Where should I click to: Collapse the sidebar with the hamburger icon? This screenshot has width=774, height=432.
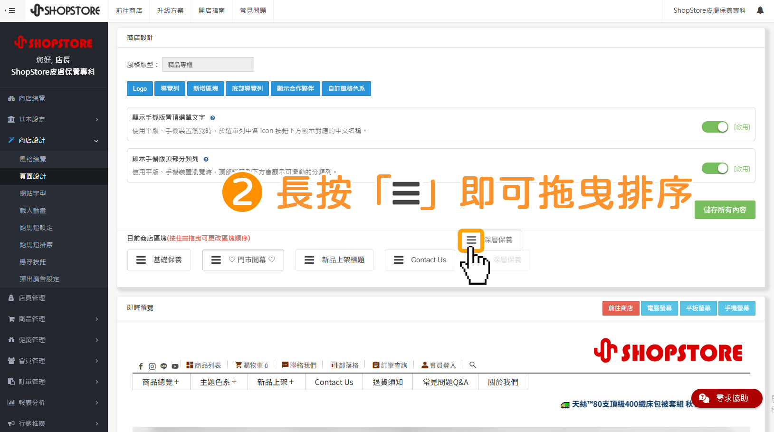click(10, 10)
